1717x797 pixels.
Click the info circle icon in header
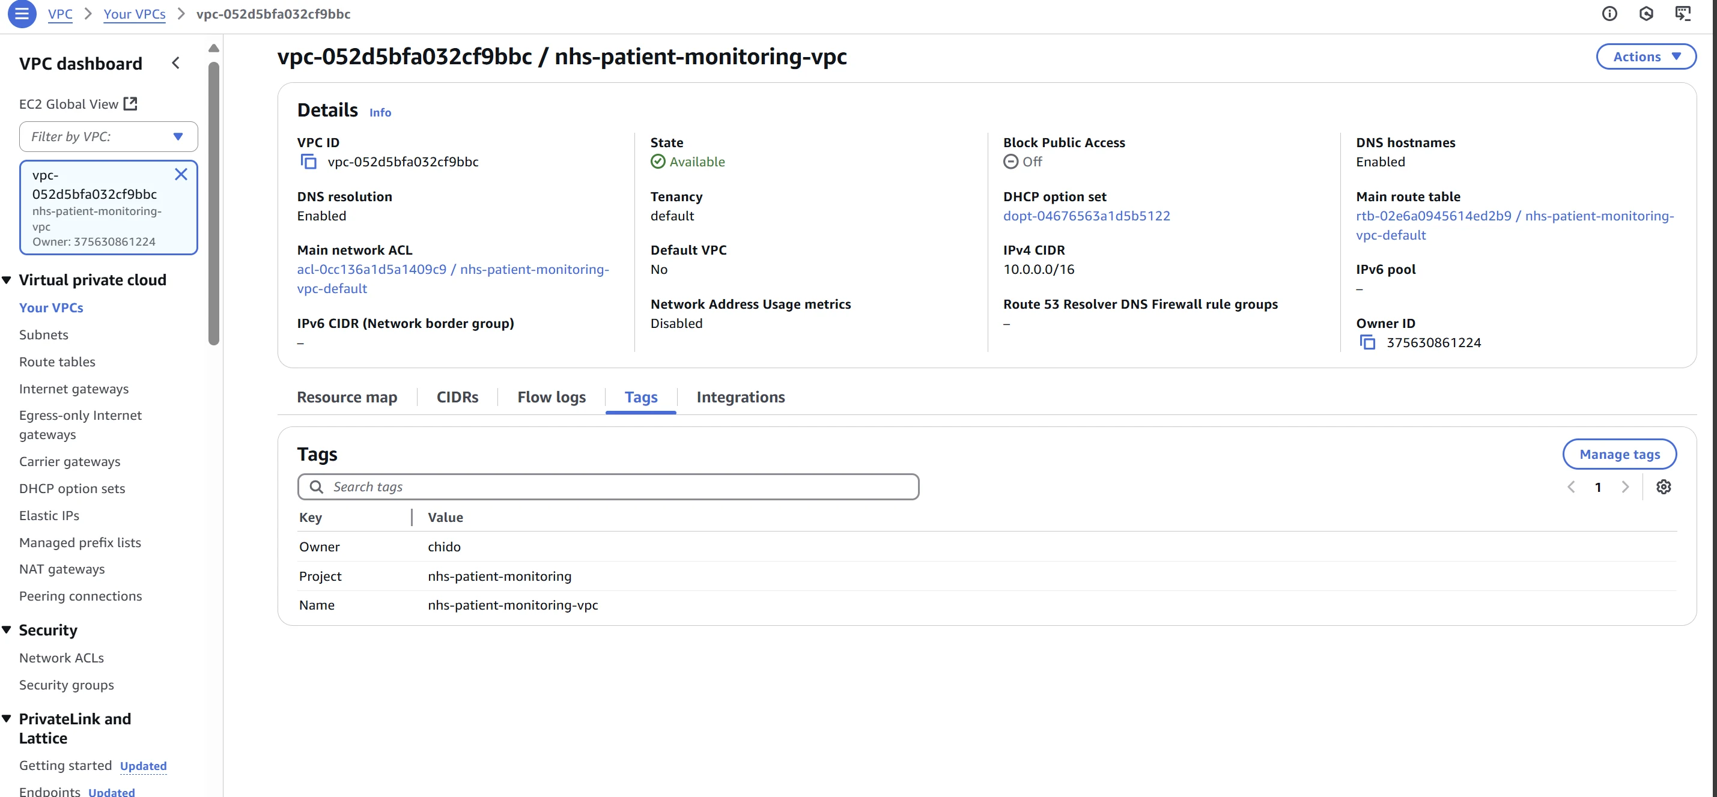[1609, 14]
